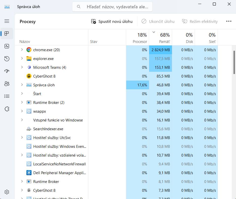The height and width of the screenshot is (199, 236).
Task: Click the chrome.exe icon
Action: click(x=29, y=50)
